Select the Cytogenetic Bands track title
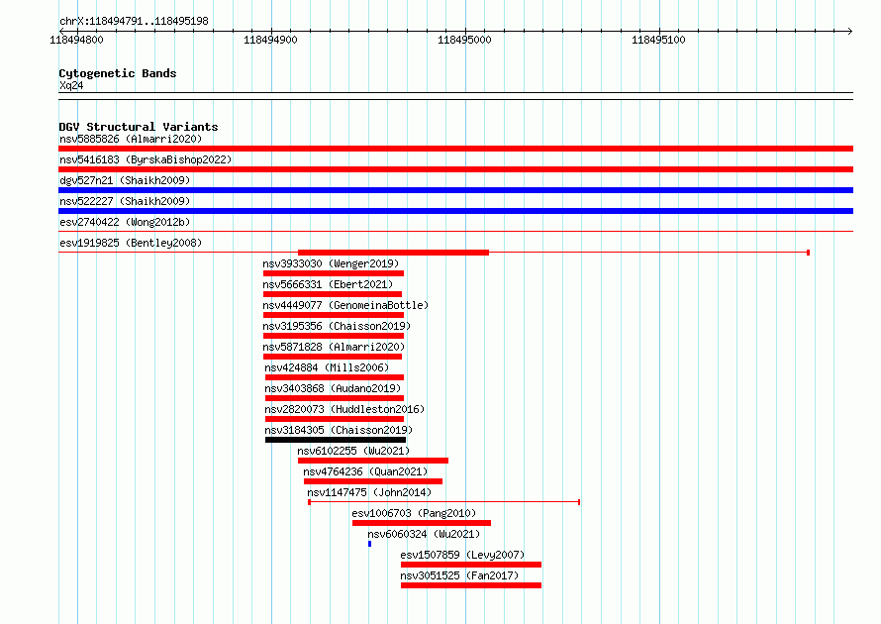 (x=118, y=73)
